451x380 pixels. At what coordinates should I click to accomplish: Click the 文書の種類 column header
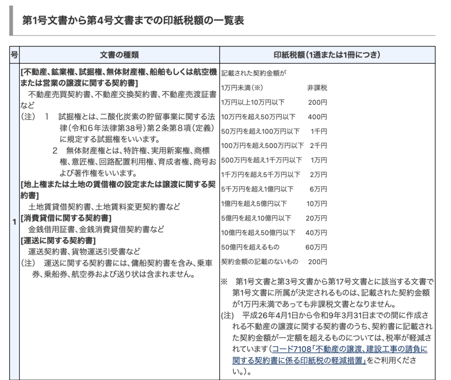(119, 55)
